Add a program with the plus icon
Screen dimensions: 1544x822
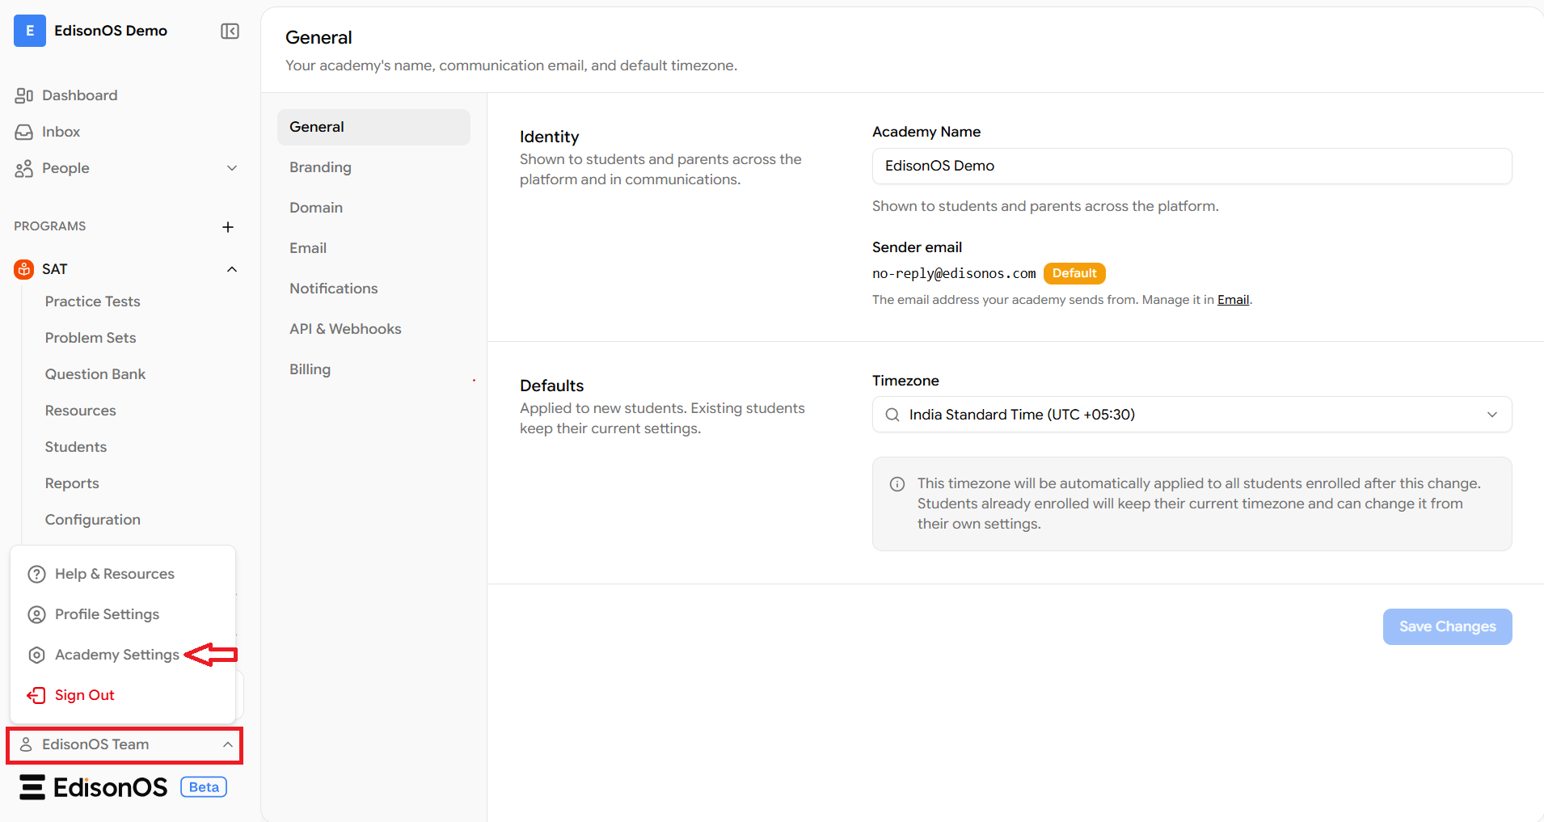(228, 227)
